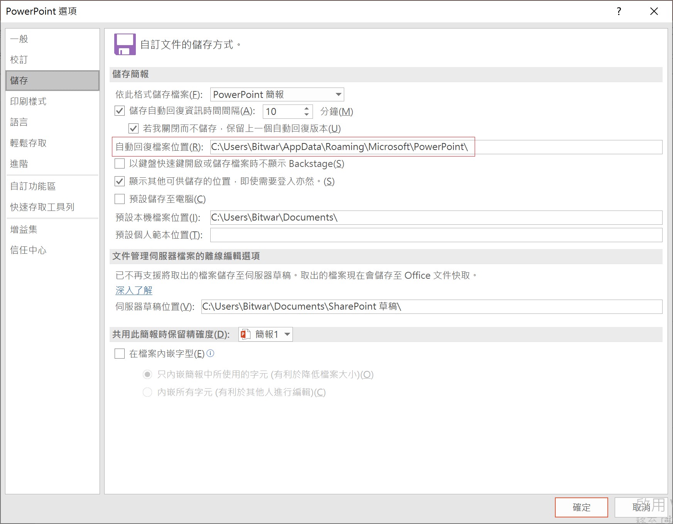This screenshot has height=524, width=673.
Task: Open the 印刷樣式 options category
Action: tap(52, 101)
